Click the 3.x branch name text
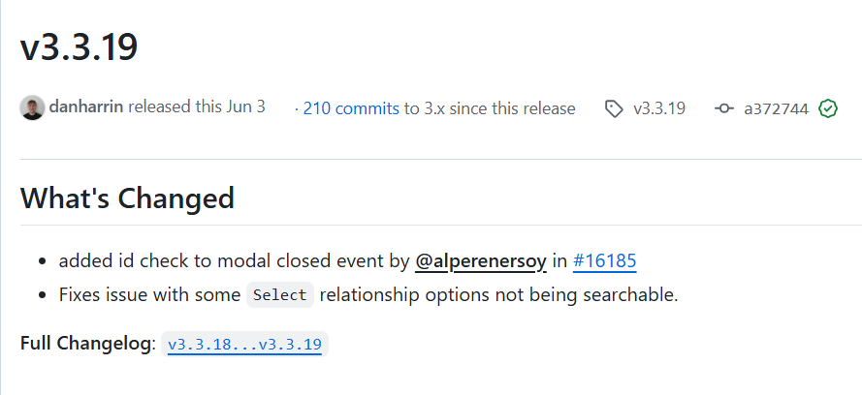The height and width of the screenshot is (395, 862). pyautogui.click(x=435, y=108)
